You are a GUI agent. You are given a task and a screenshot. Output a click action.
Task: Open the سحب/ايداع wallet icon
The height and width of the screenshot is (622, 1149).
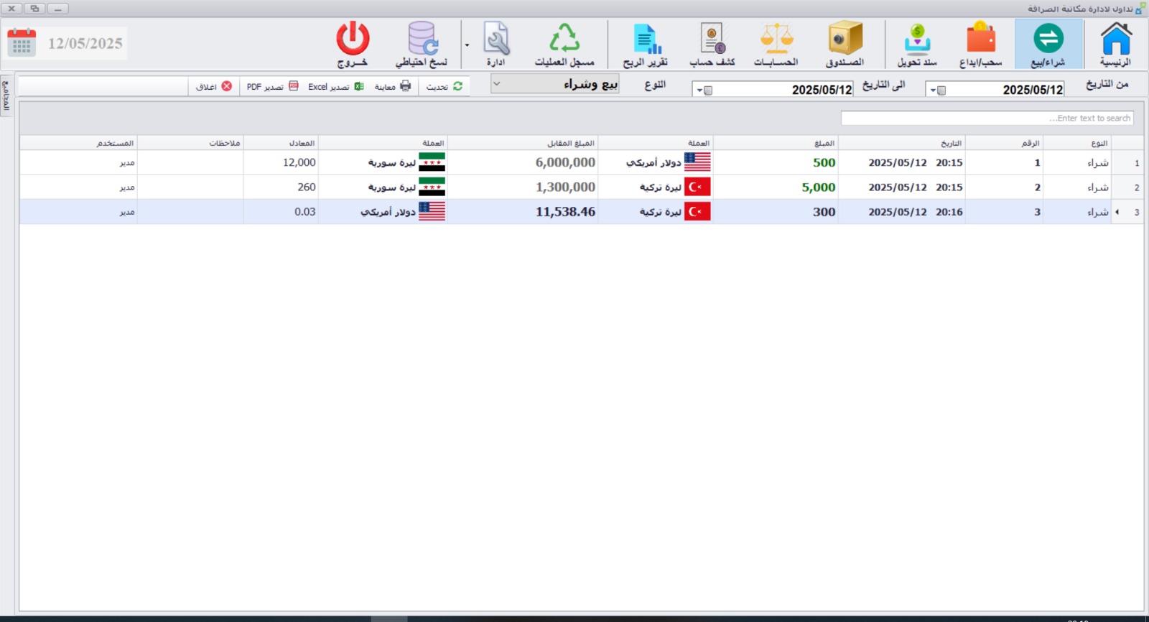click(x=980, y=44)
